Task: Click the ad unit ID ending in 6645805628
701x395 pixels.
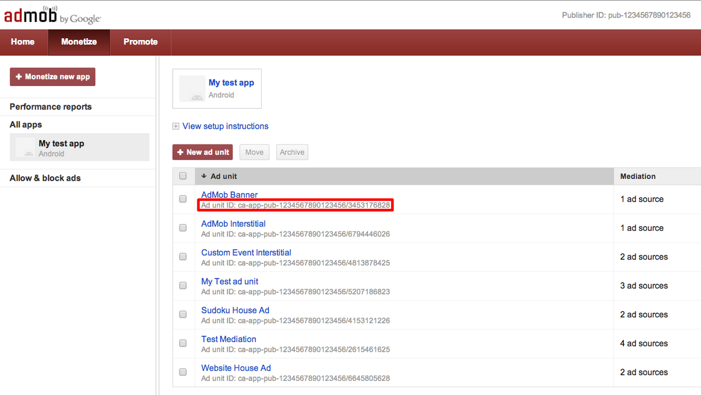Action: 295,378
